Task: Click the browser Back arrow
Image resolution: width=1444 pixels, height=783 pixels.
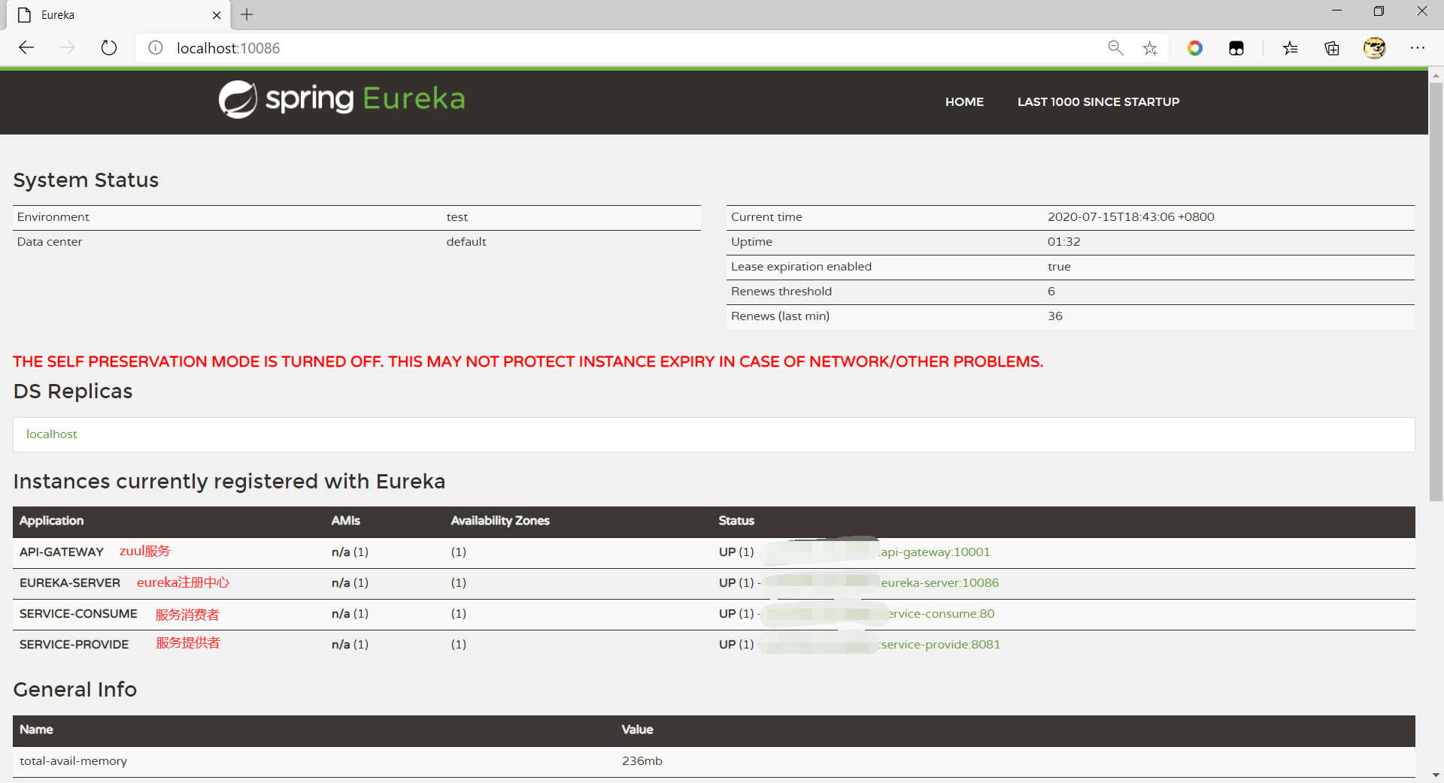Action: [x=27, y=48]
